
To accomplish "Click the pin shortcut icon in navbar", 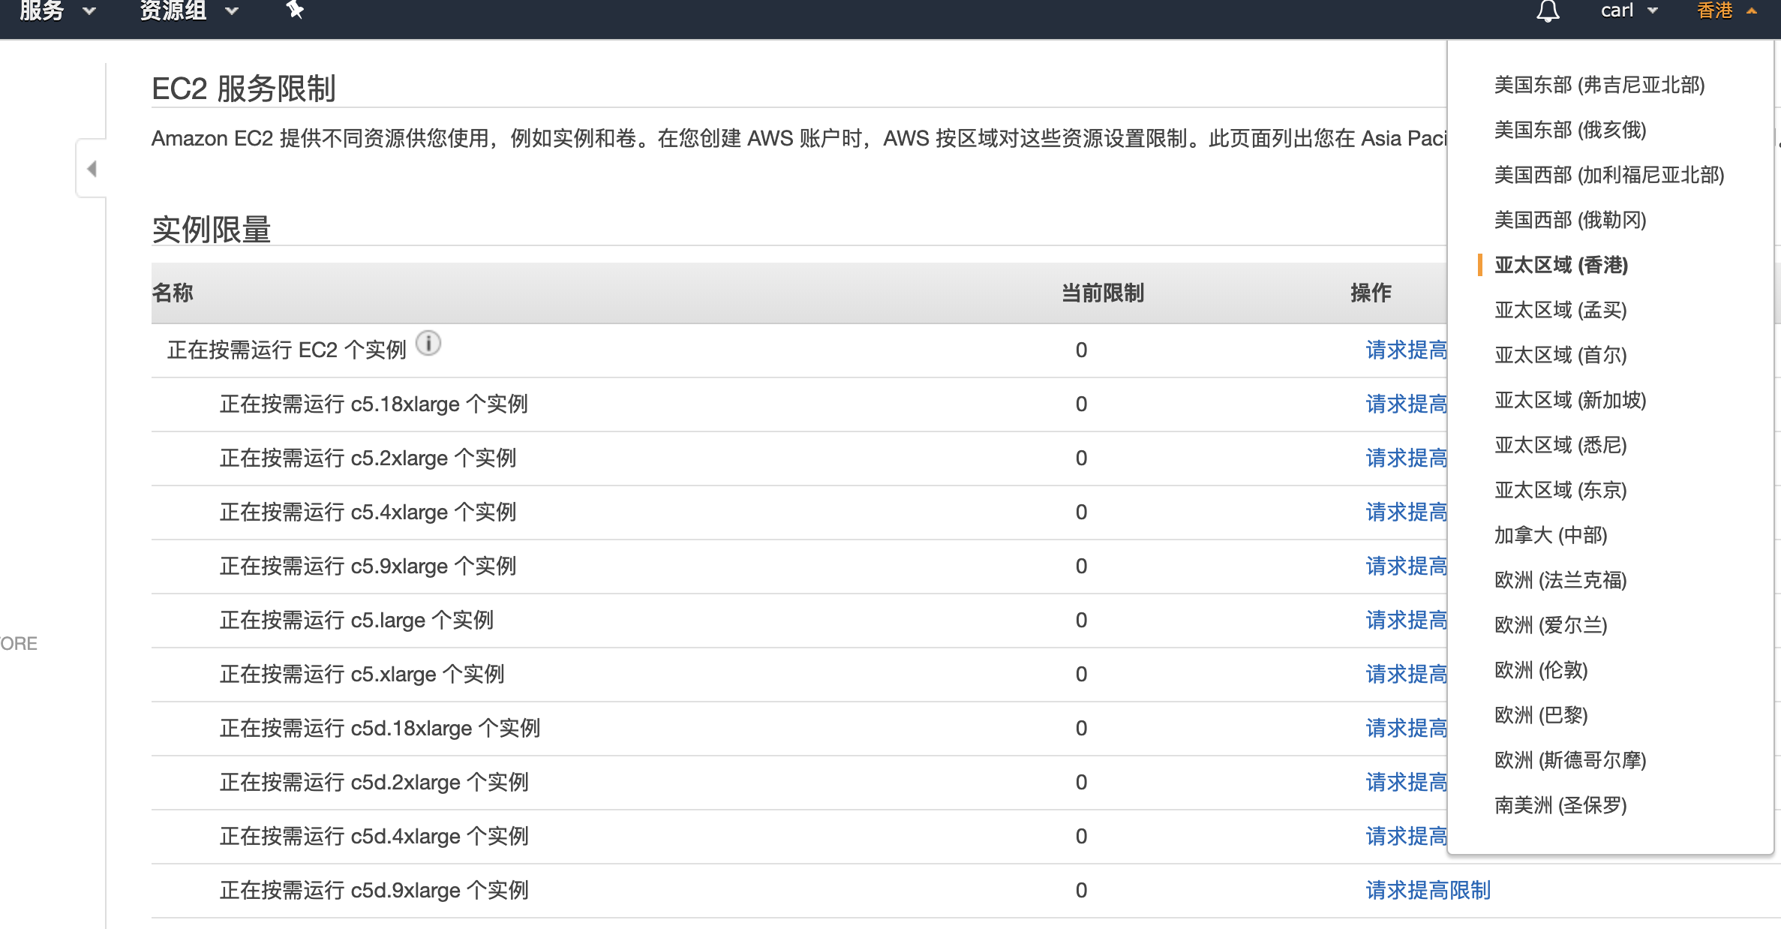I will 295,10.
